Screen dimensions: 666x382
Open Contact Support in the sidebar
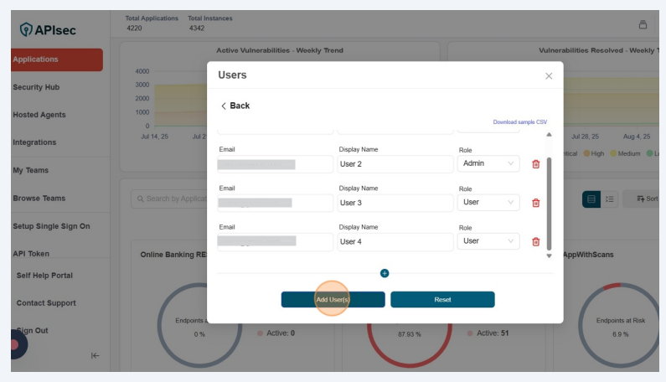pyautogui.click(x=46, y=303)
